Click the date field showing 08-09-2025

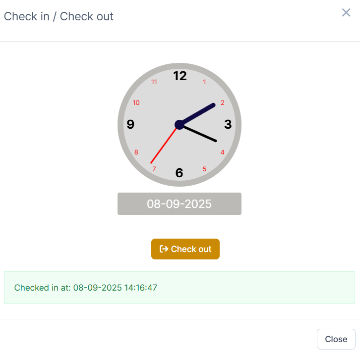[180, 204]
